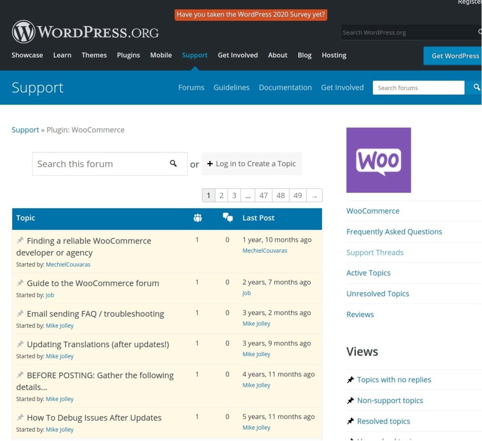Open the Register link at top right
The width and height of the screenshot is (482, 441).
[469, 2]
